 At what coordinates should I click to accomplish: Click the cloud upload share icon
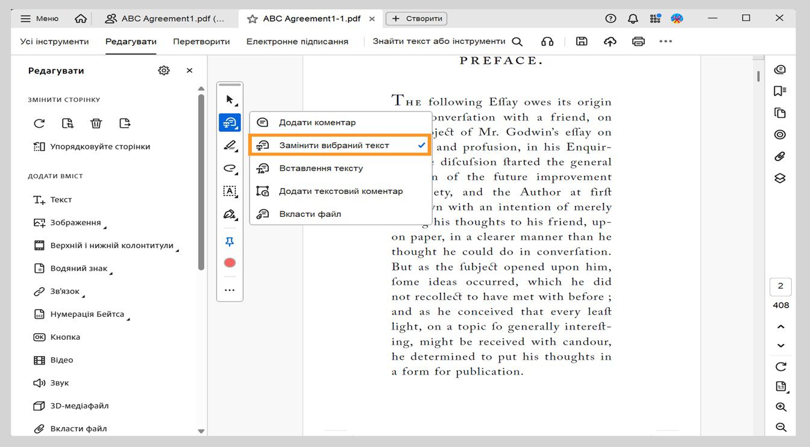coord(610,42)
